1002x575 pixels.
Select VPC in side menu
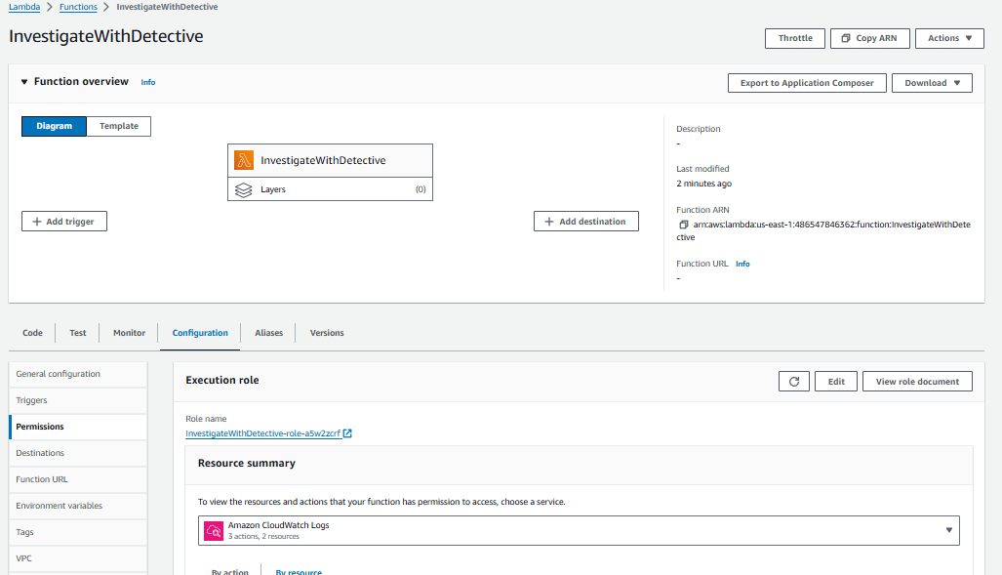coord(78,558)
